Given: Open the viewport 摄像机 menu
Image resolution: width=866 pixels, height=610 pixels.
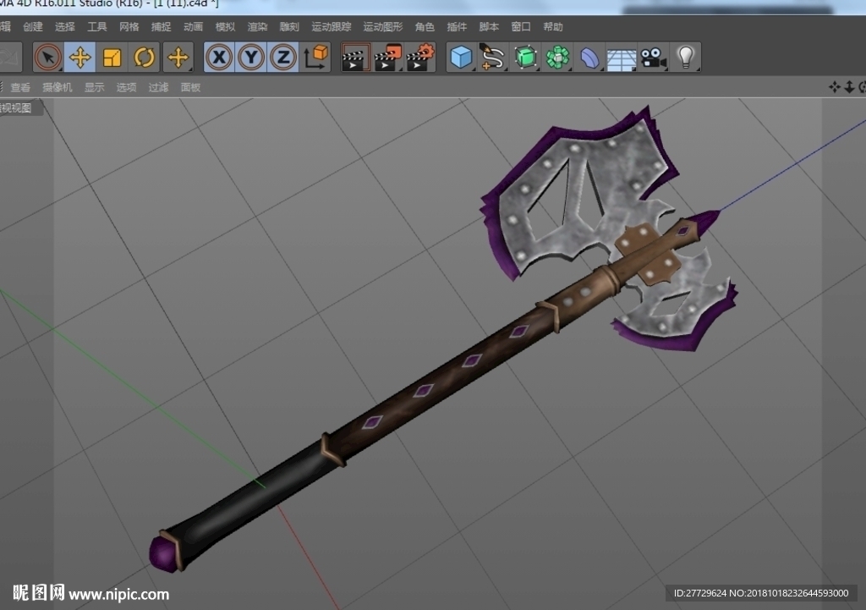Looking at the screenshot, I should [x=57, y=87].
